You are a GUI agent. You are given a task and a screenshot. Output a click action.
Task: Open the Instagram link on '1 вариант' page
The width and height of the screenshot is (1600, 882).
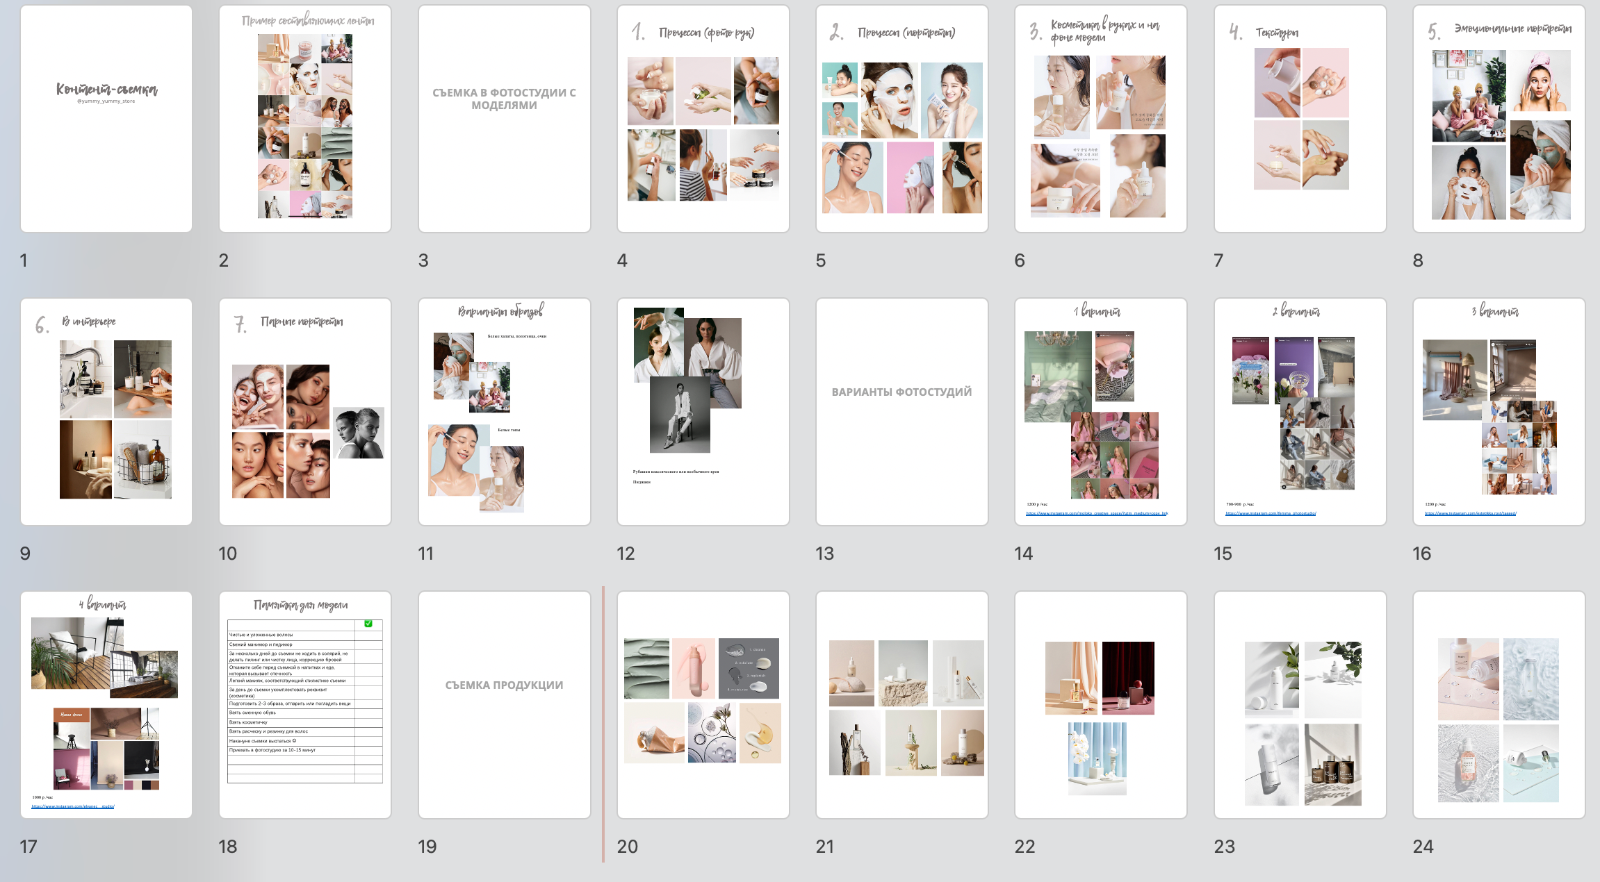tap(1096, 513)
